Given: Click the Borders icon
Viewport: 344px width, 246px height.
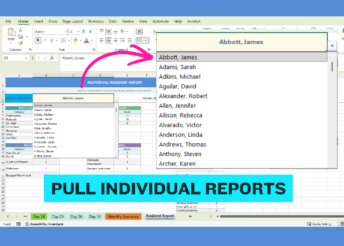Looking at the screenshot, I should (x=64, y=40).
